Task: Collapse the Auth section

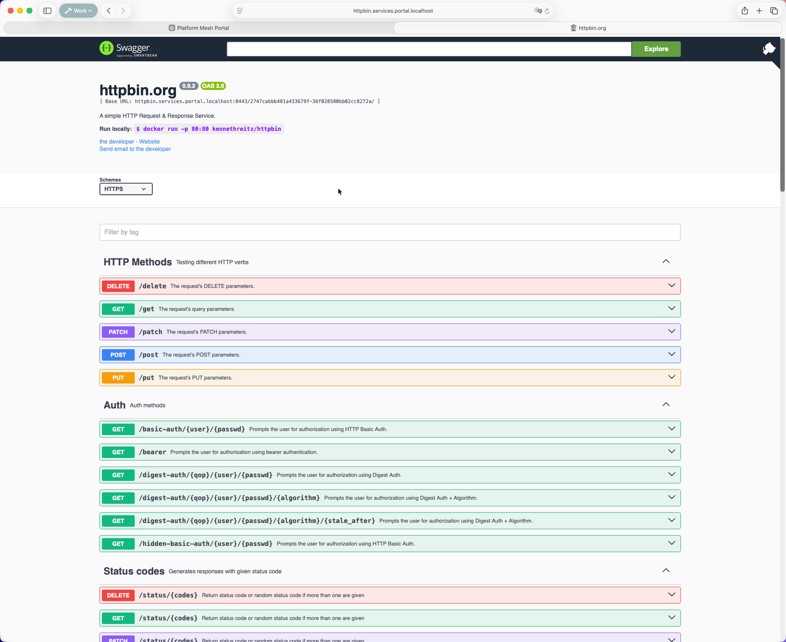Action: pyautogui.click(x=666, y=405)
